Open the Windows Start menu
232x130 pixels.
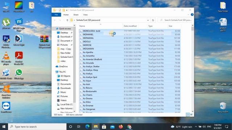coord(4,127)
